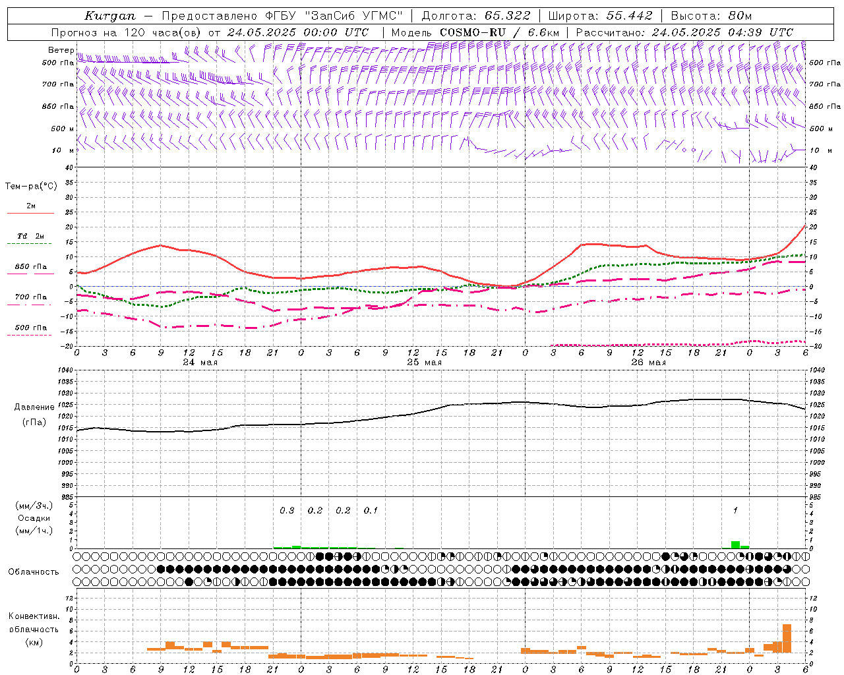Select the latitude value "Широта: 55.442"
The width and height of the screenshot is (844, 675).
tap(601, 16)
